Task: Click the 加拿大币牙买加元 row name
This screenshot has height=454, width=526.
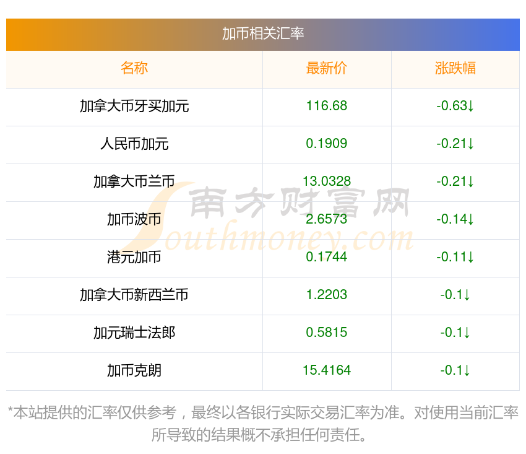Action: pos(134,106)
